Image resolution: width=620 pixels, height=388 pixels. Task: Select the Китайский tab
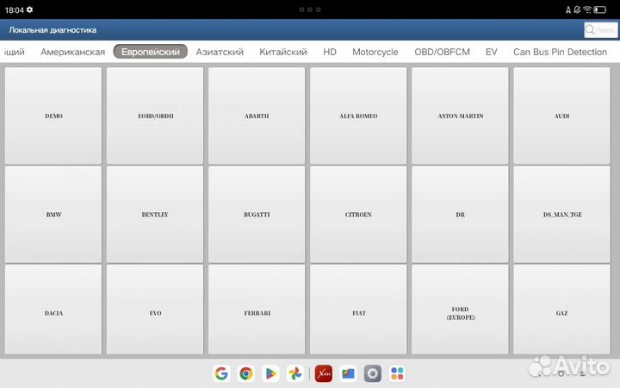[x=283, y=52]
